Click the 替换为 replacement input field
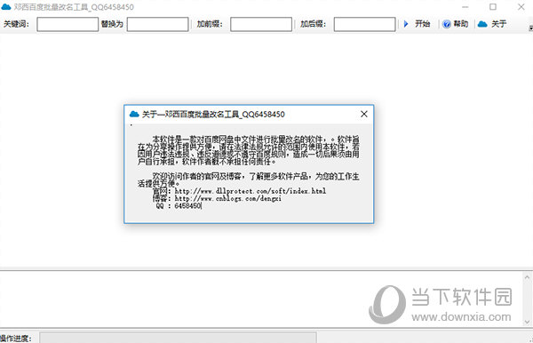 [x=158, y=25]
